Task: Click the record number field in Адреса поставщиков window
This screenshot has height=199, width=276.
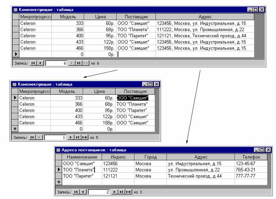Action: coord(99,192)
